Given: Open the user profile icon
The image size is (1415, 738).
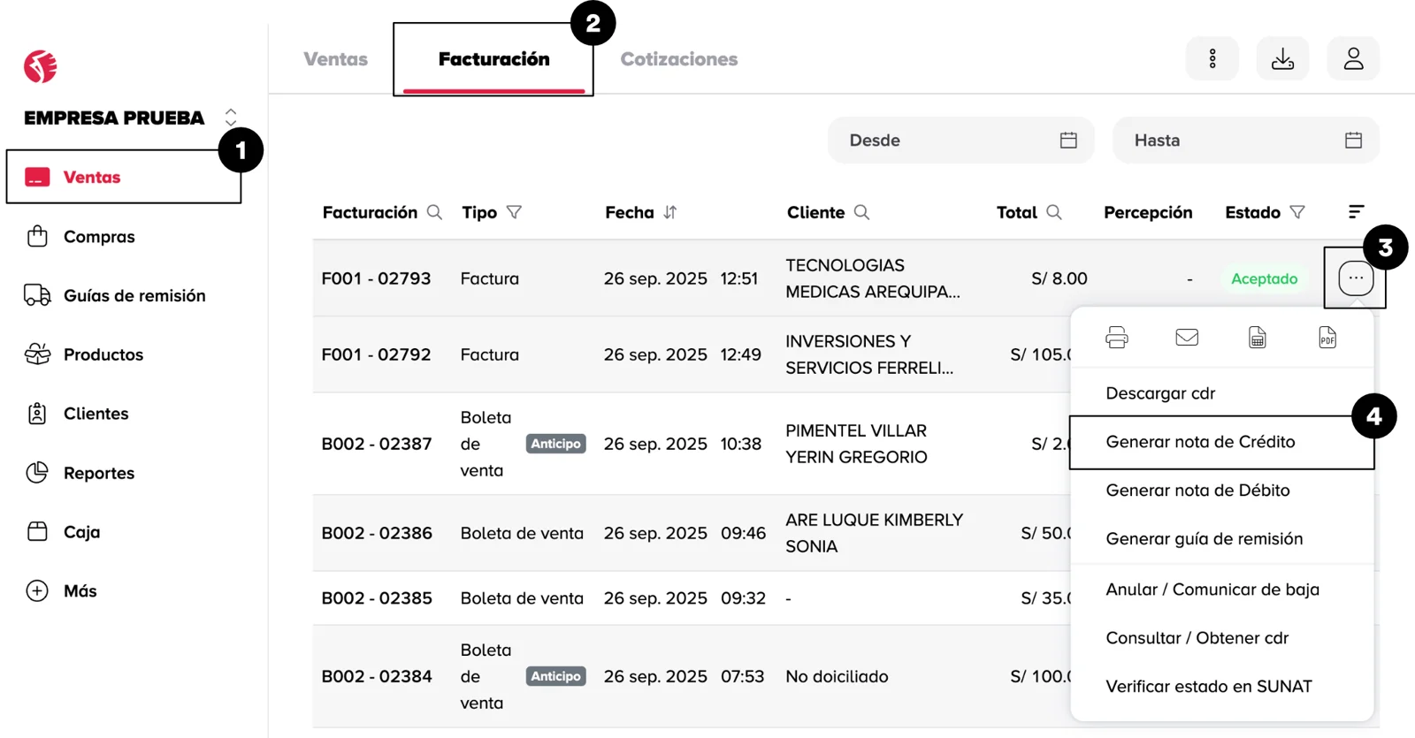Looking at the screenshot, I should [x=1353, y=59].
